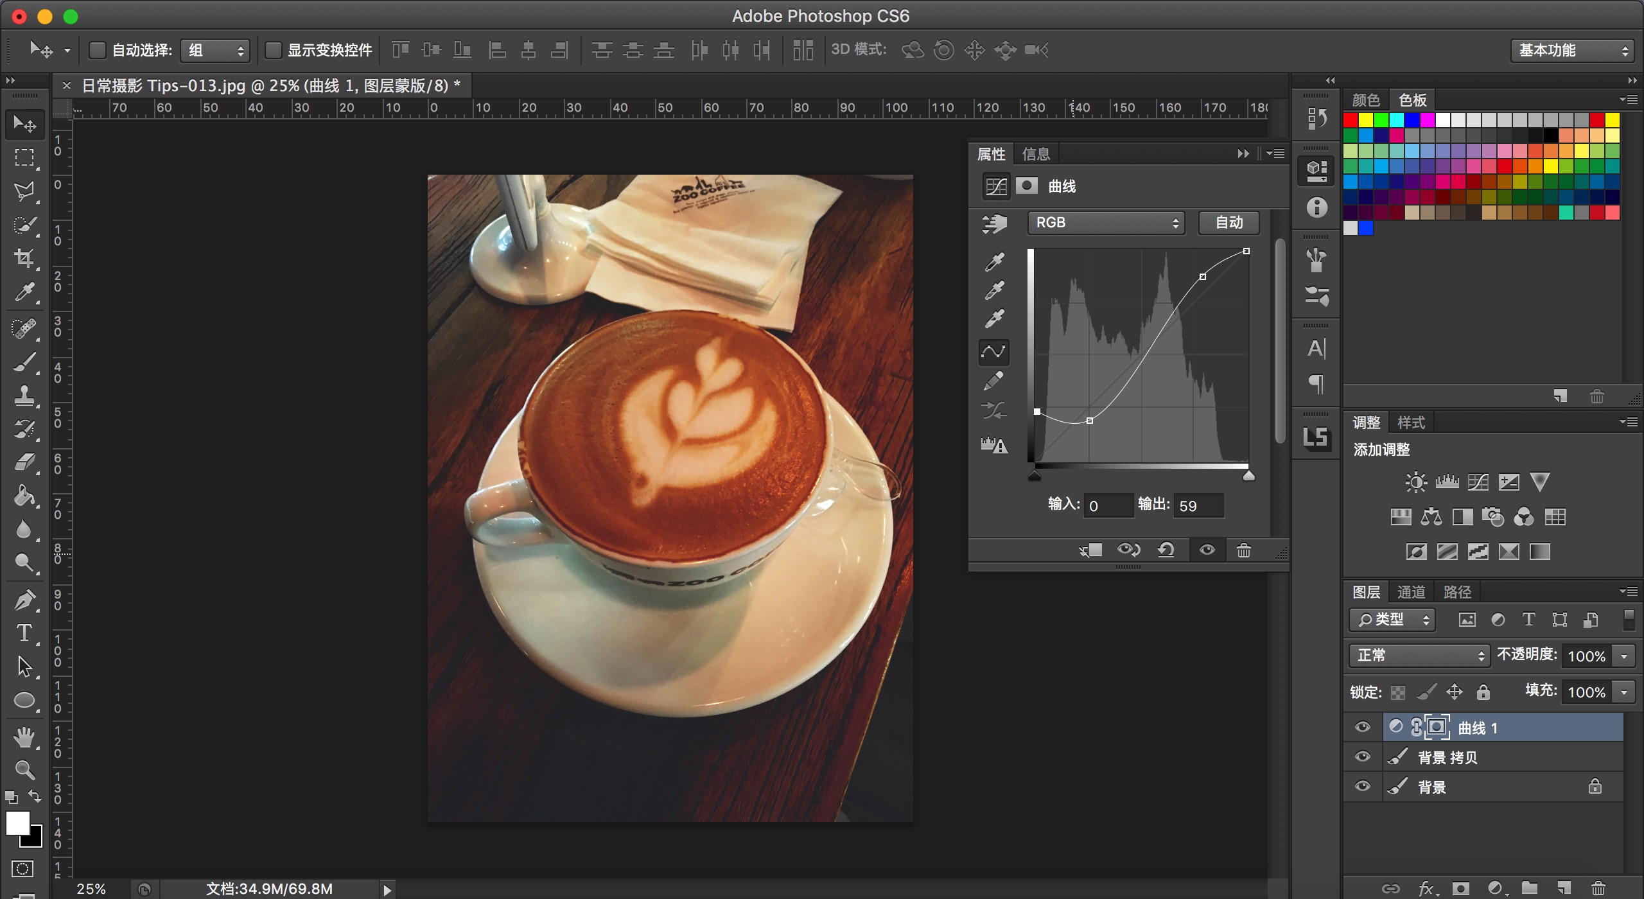Open the 基本功能 workspace dropdown

click(1571, 50)
